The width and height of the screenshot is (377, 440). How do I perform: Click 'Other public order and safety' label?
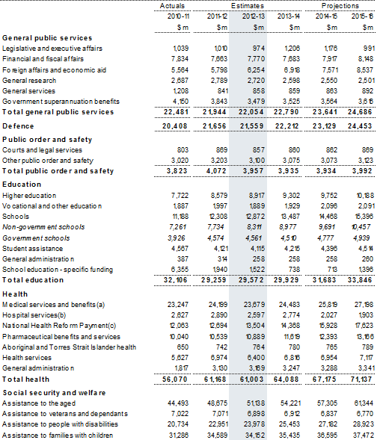(48, 161)
